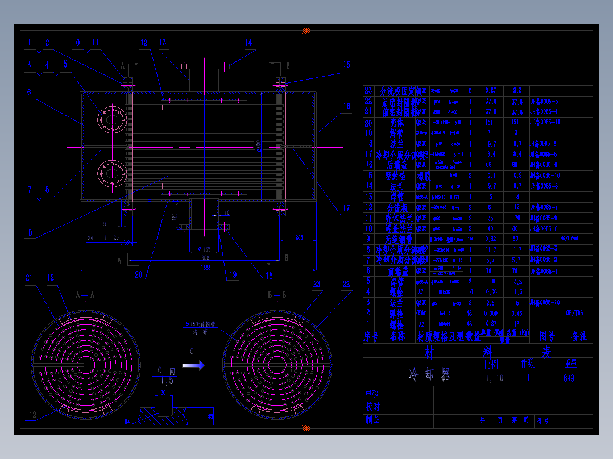Viewport: 613px width, 459px height.
Task: Click drawing number JH备0065-3
Action: [x=544, y=248]
